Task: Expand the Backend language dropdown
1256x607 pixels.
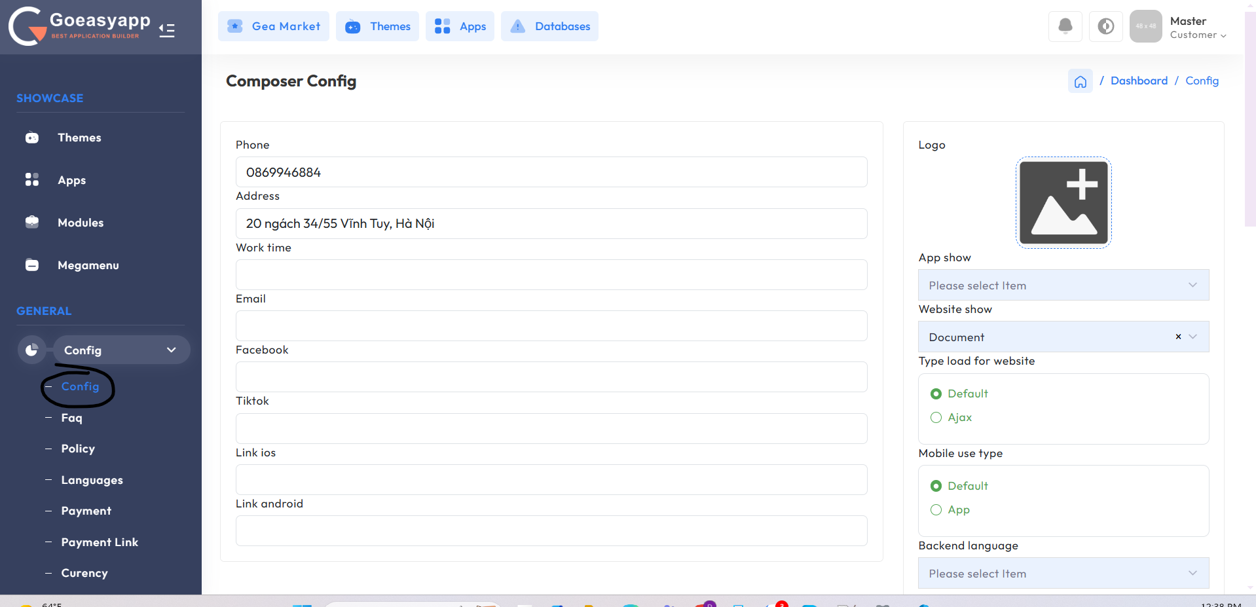Action: point(1063,574)
